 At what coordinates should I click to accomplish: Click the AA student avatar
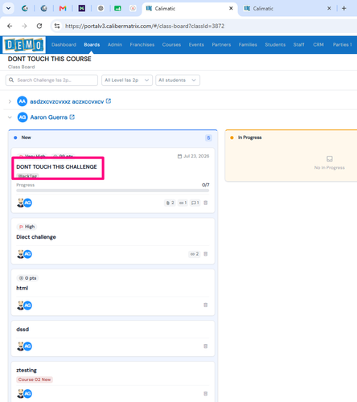[x=23, y=101]
